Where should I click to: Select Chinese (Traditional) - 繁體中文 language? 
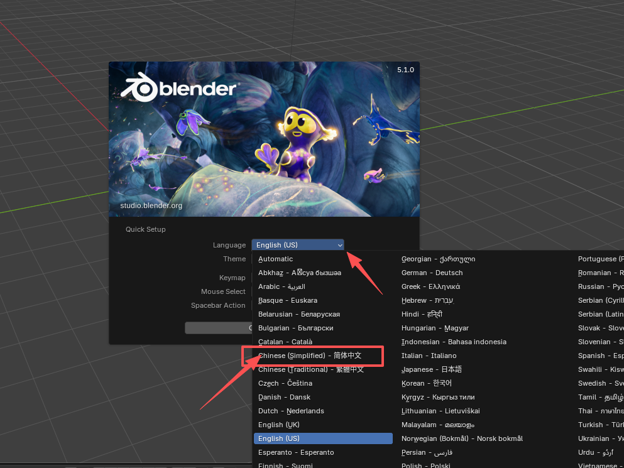pos(312,369)
